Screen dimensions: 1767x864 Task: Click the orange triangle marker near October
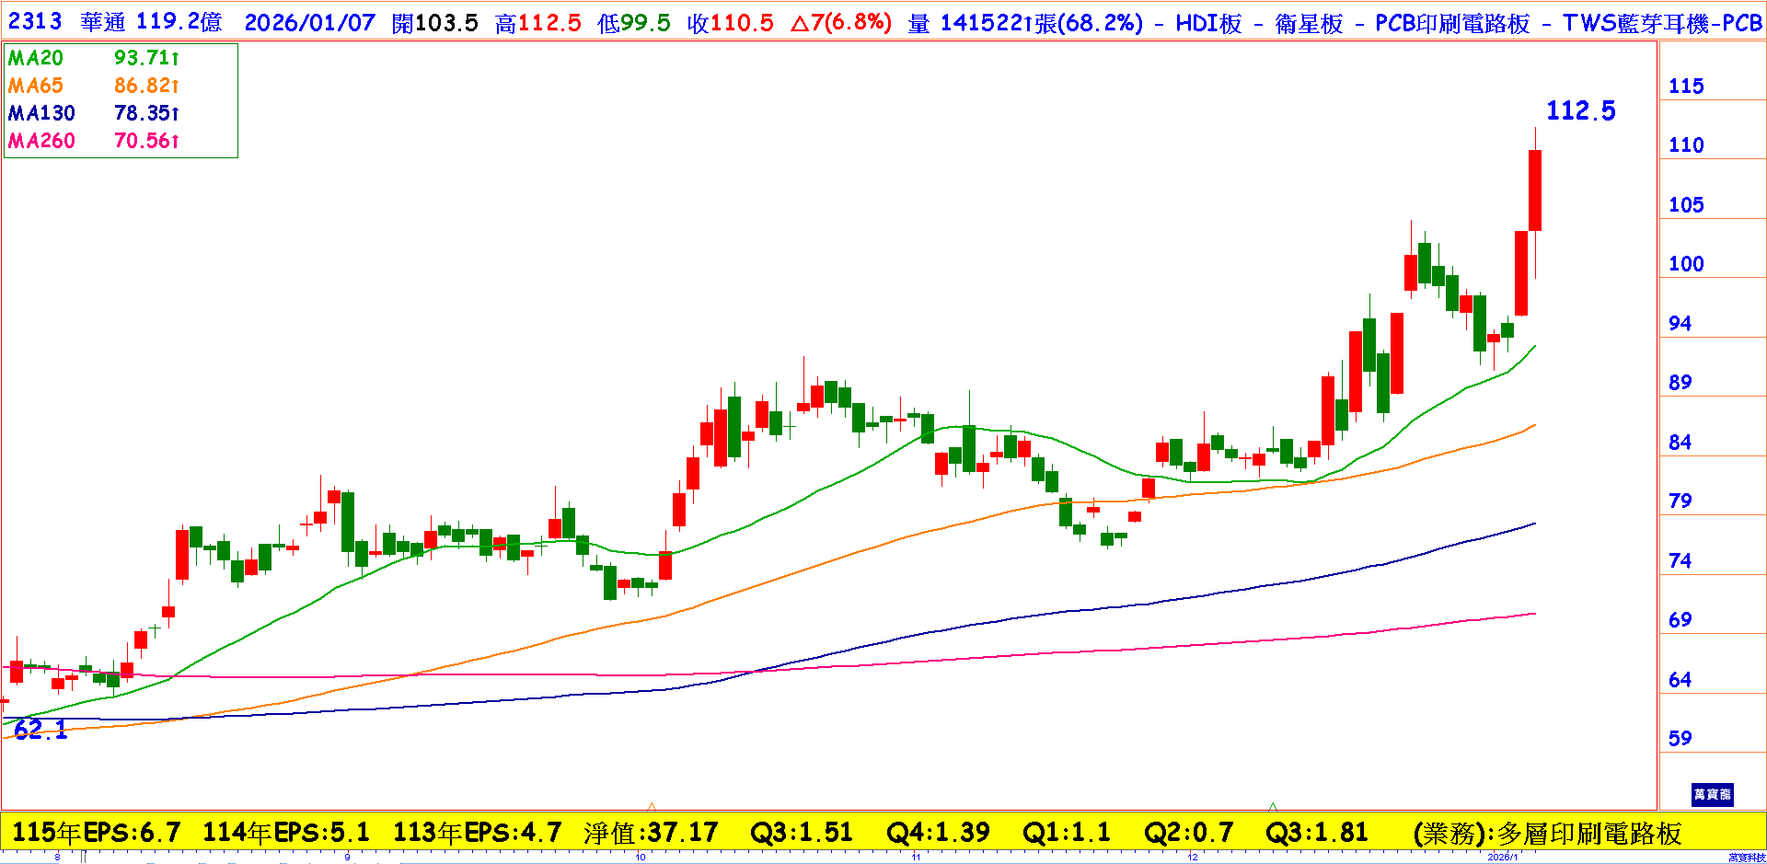[652, 806]
